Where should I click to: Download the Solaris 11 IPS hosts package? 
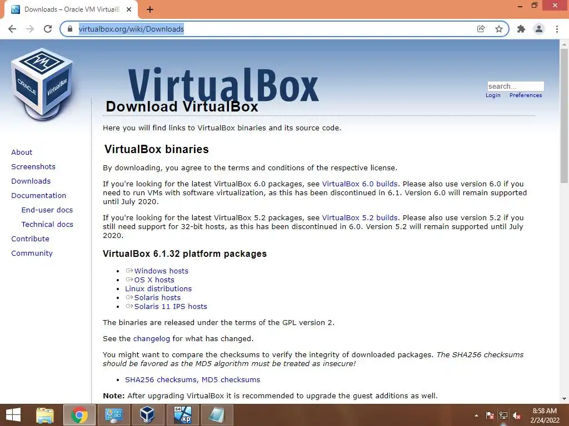(171, 306)
